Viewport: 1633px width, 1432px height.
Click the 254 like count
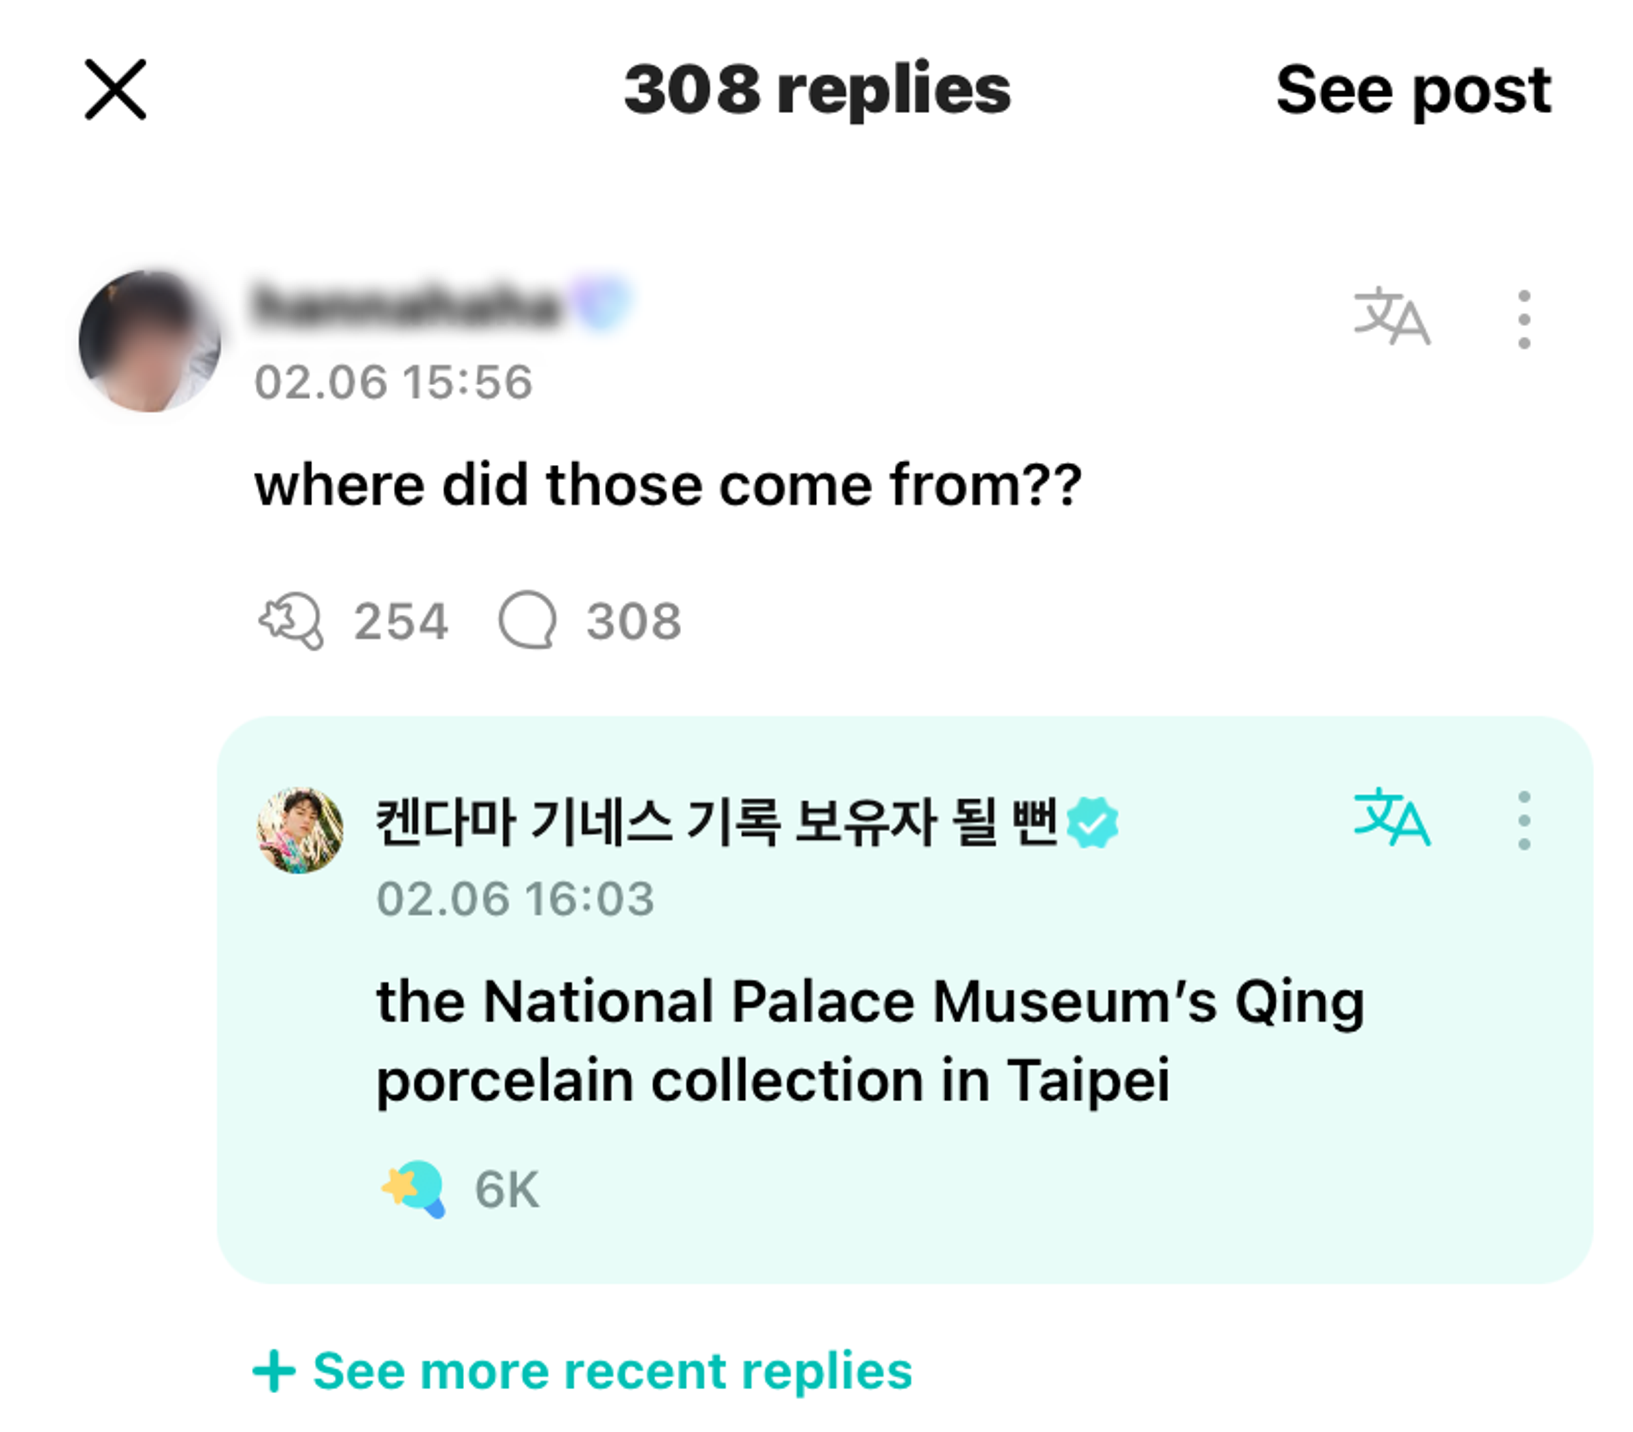[x=400, y=621]
